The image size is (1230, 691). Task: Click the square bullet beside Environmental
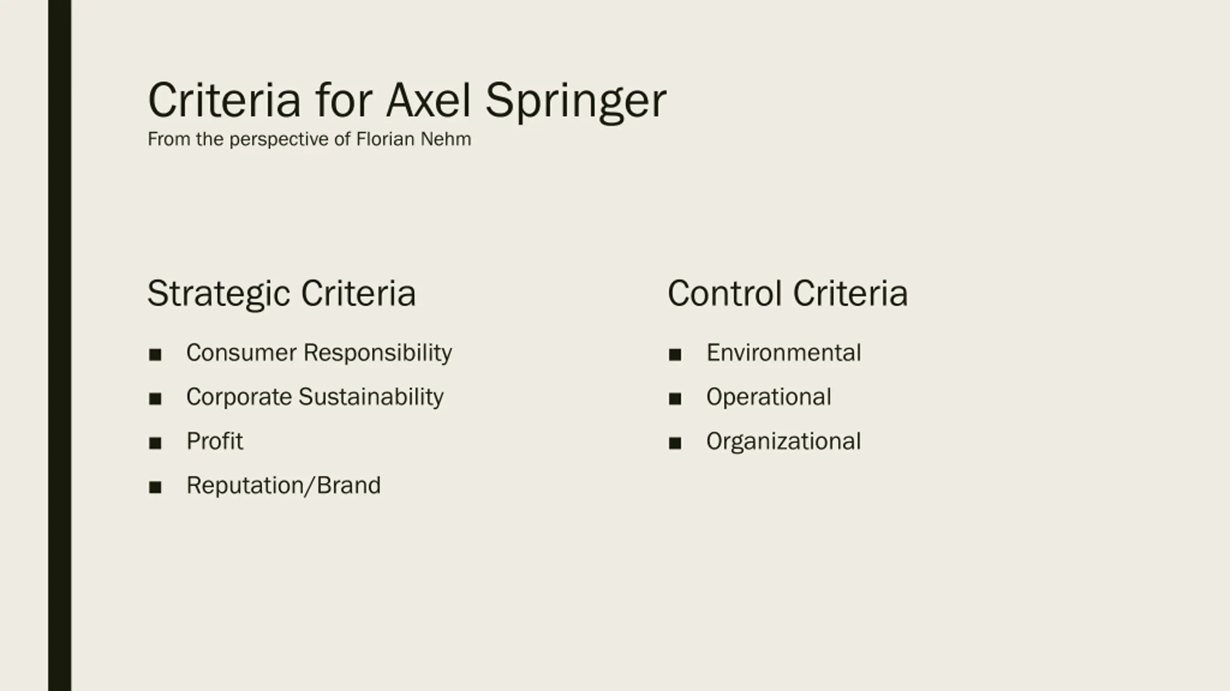(x=675, y=355)
